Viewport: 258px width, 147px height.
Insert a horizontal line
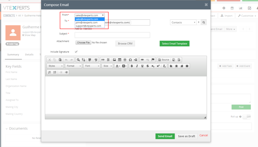click(125, 60)
